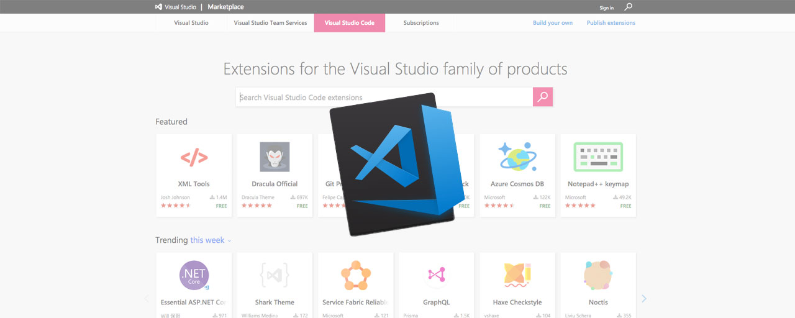Click the GraphQL extension icon
Screen dimensions: 795x318
[x=436, y=275]
